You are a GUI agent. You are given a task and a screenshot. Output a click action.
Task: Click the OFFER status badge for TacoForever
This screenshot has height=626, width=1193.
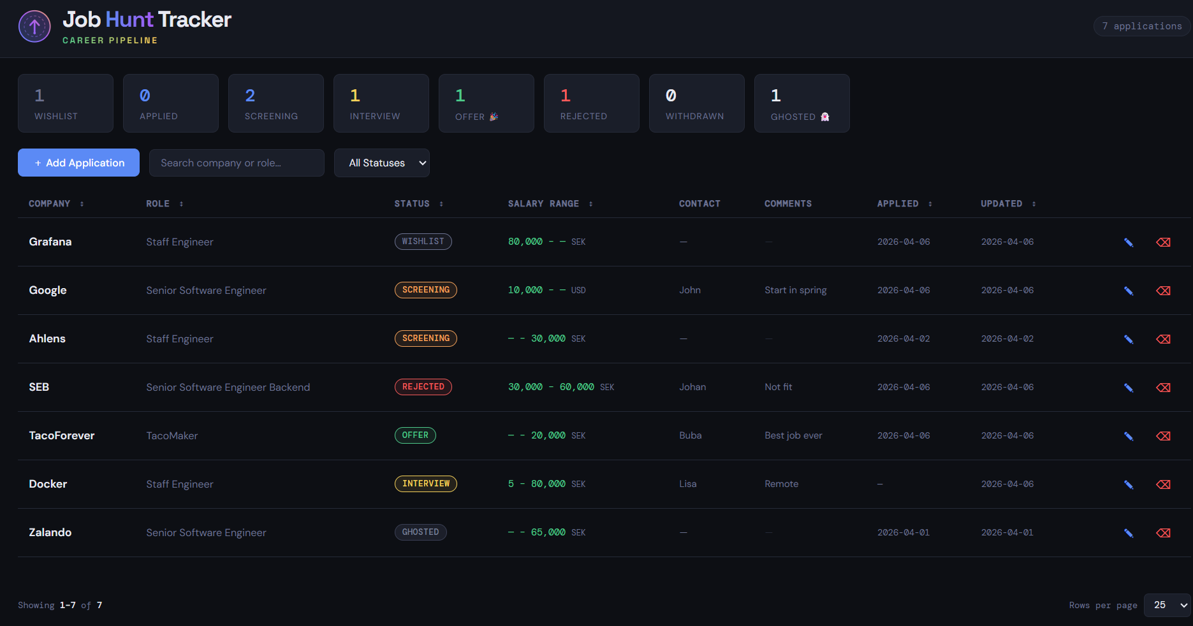415,435
